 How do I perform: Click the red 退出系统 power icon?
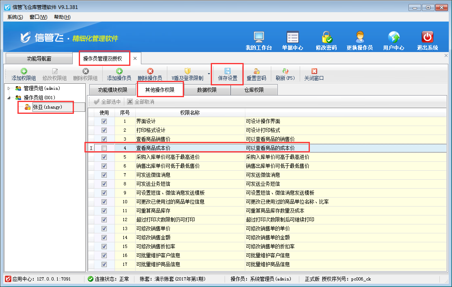(427, 38)
